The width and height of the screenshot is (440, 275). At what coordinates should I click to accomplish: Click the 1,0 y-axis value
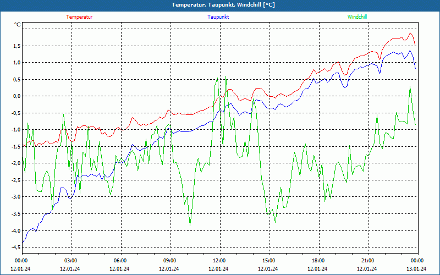tap(17, 63)
